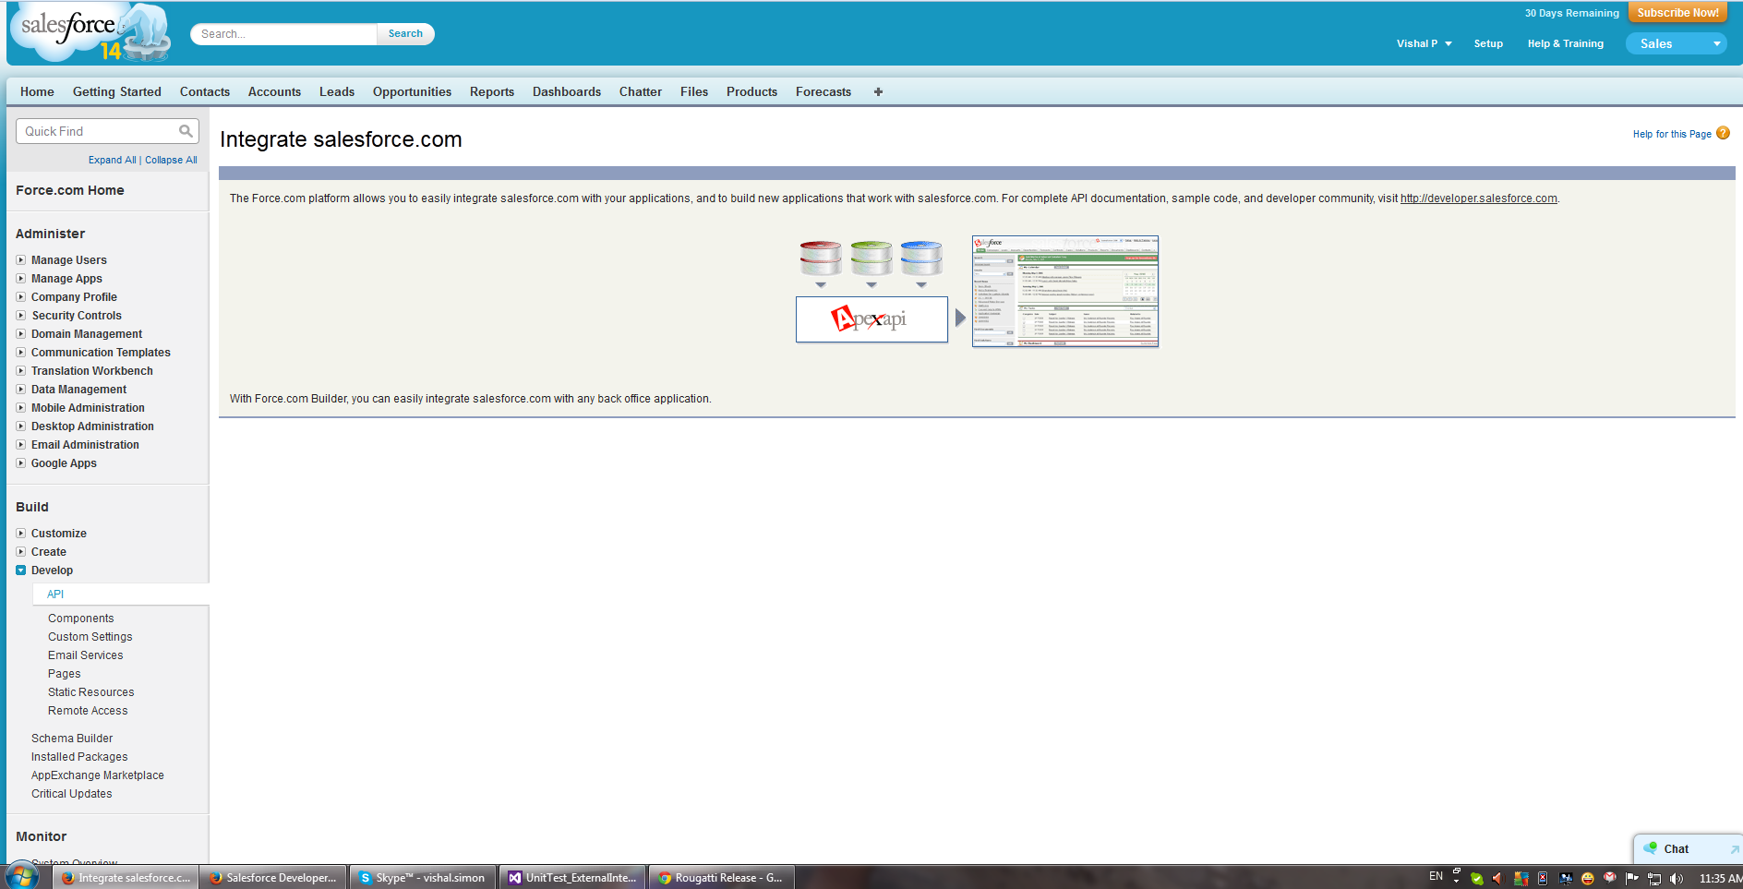Viewport: 1743px width, 889px height.
Task: Pop out the Chat panel arrow icon
Action: click(1735, 849)
